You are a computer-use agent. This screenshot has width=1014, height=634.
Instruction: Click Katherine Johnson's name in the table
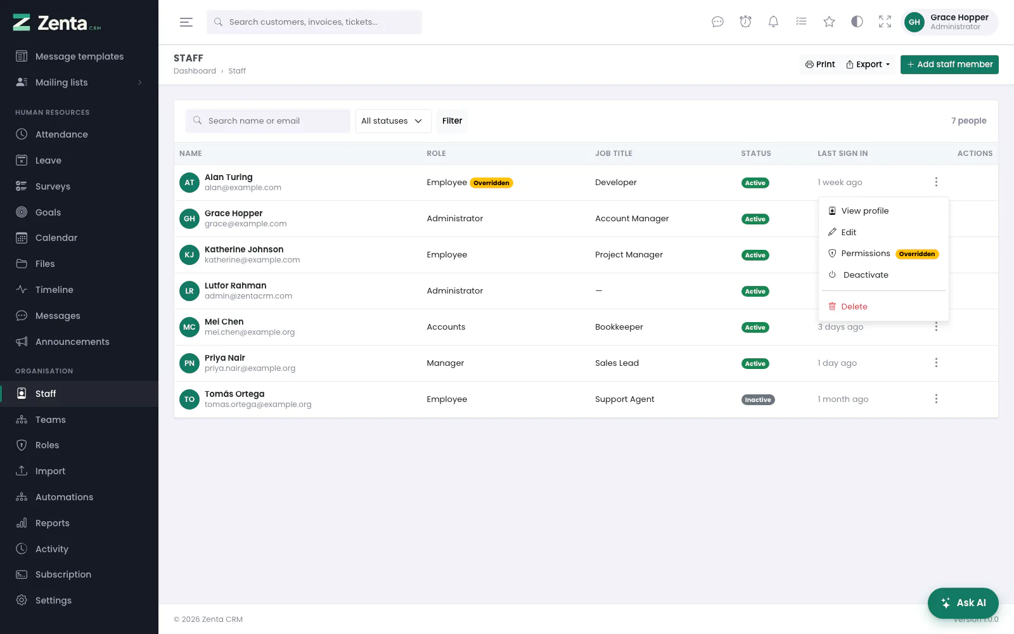(x=244, y=249)
